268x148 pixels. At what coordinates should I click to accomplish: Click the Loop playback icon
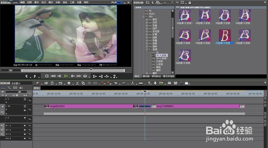click(85, 76)
